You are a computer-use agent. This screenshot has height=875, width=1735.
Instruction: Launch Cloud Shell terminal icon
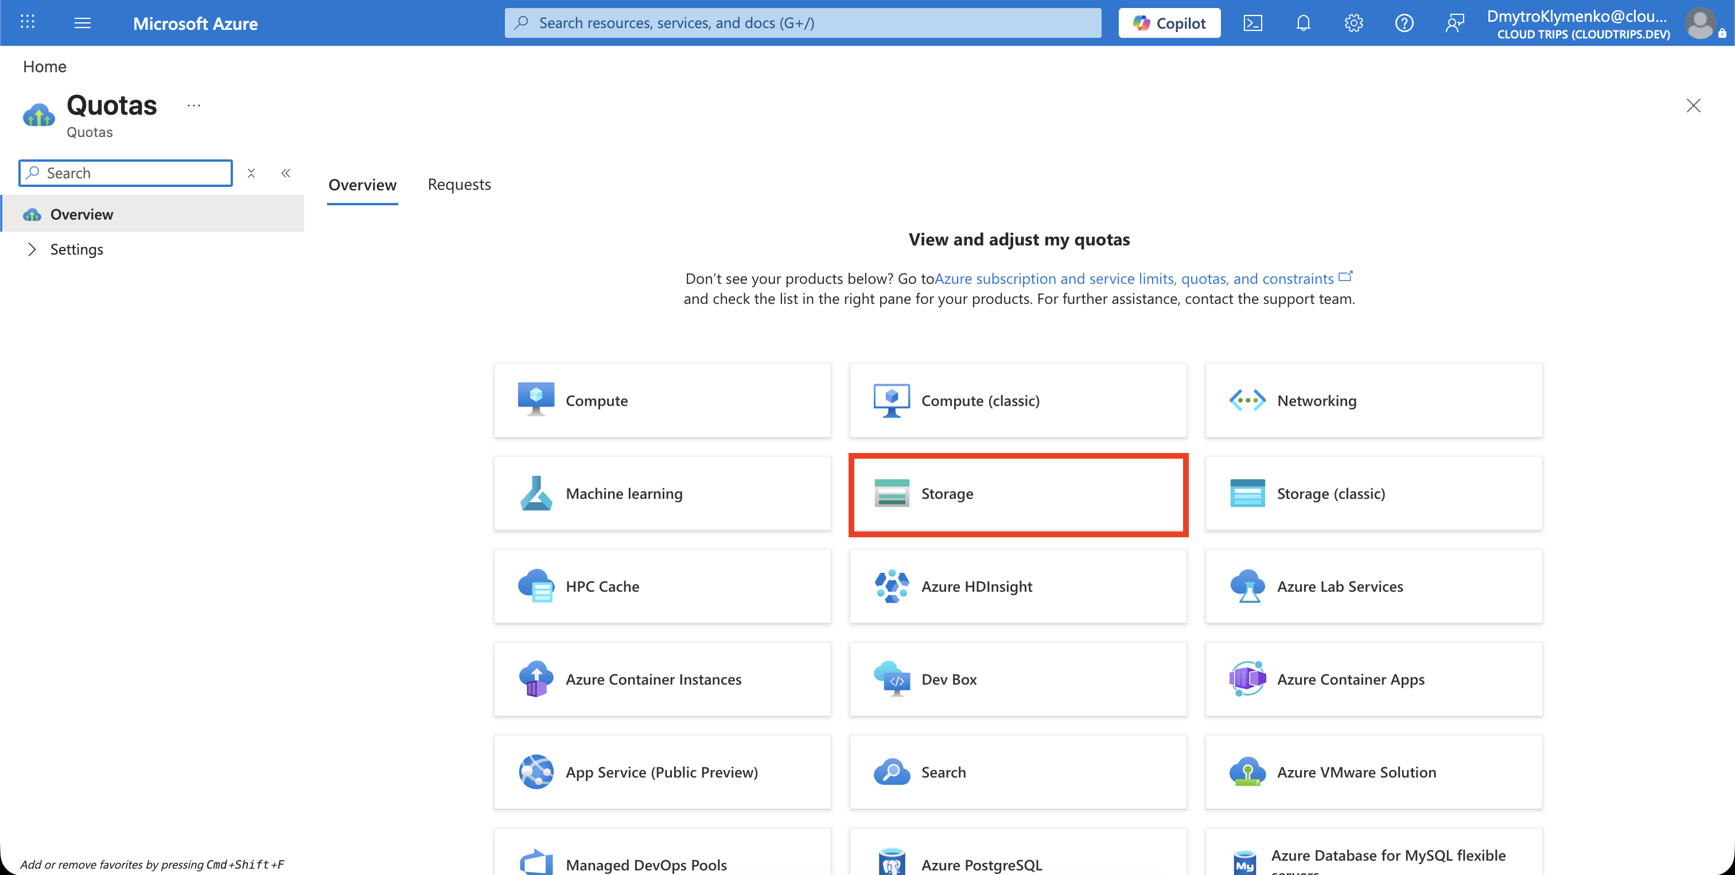point(1252,23)
